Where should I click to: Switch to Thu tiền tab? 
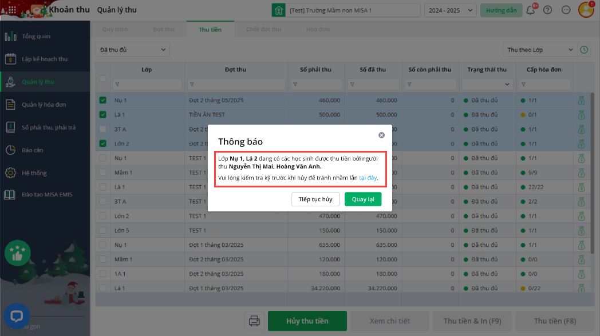pos(210,29)
